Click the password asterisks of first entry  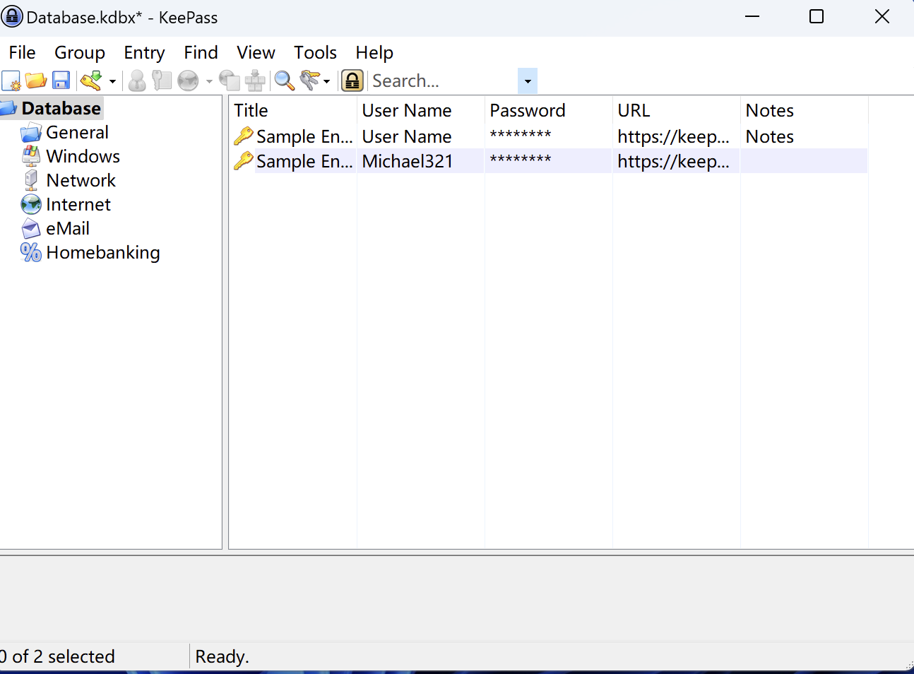[x=521, y=135]
